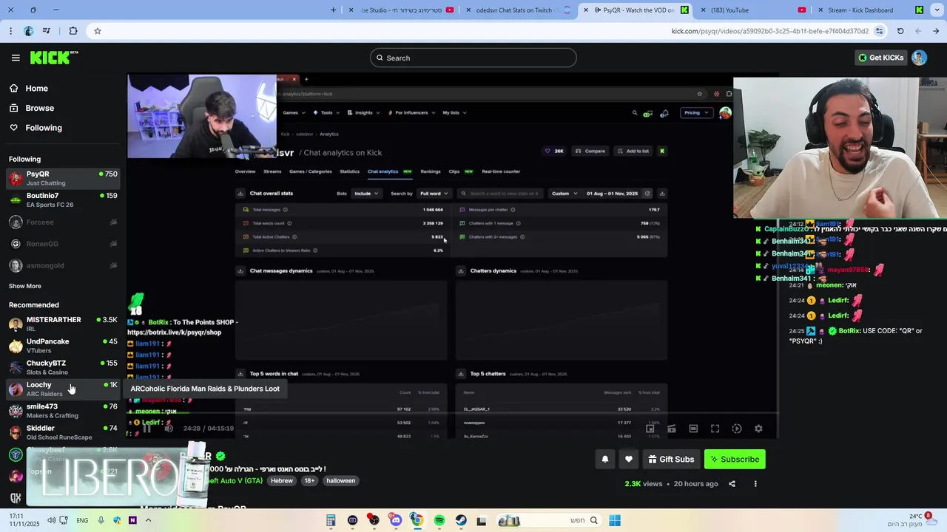Open offline Forceee channel

(x=63, y=222)
